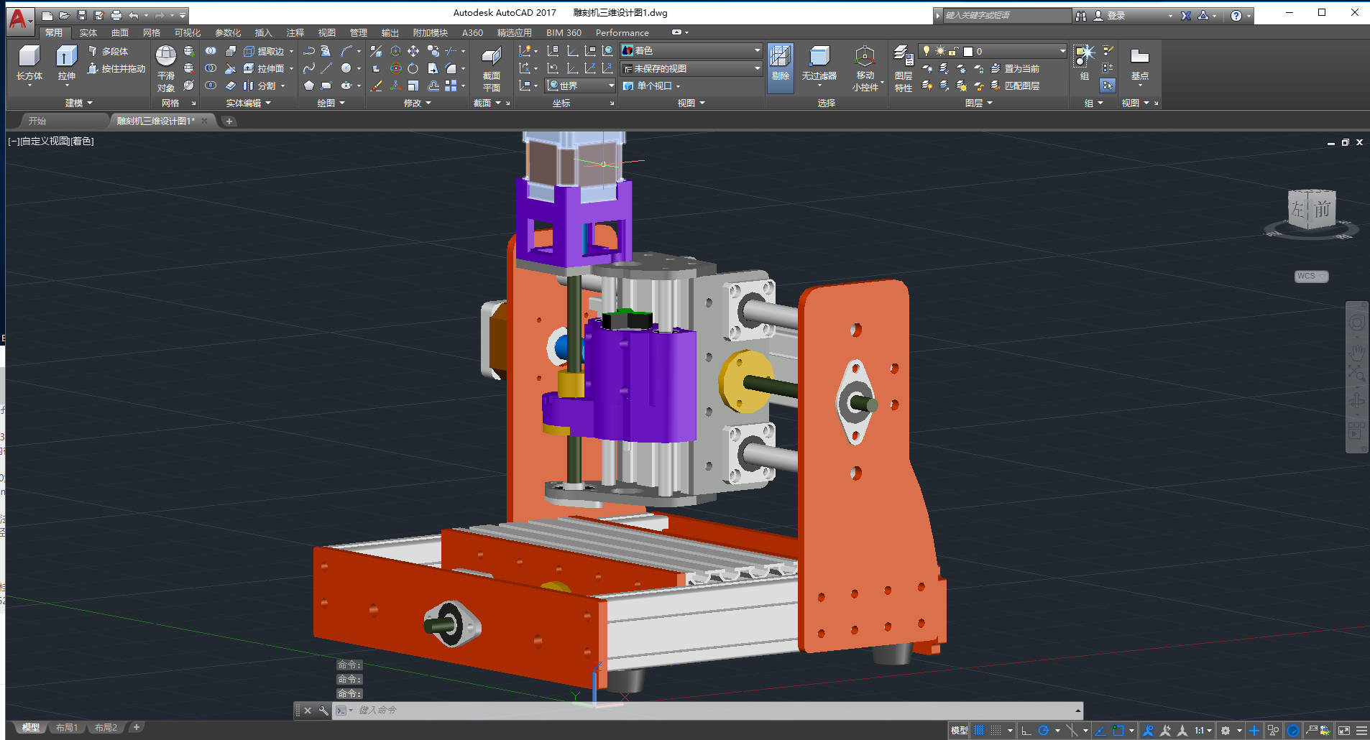Toggle ortho mode in the status bar

1026,731
